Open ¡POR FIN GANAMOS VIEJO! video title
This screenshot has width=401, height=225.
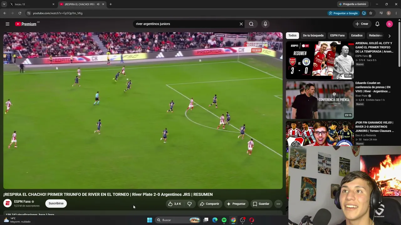pyautogui.click(x=374, y=127)
